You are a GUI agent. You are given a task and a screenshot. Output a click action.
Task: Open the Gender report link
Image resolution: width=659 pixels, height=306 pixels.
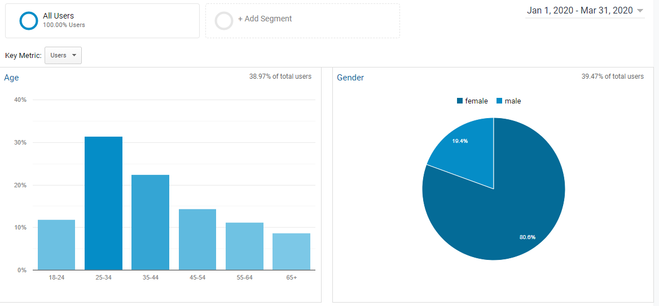pyautogui.click(x=350, y=78)
